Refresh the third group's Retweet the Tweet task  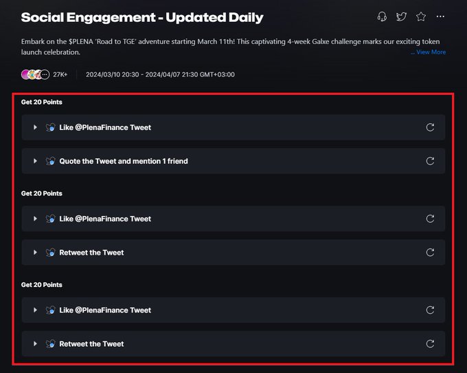tap(430, 344)
